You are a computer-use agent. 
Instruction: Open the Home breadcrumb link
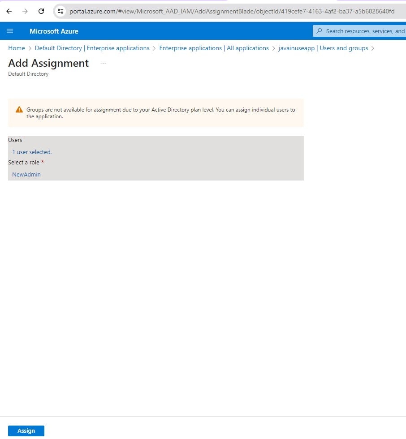[17, 48]
